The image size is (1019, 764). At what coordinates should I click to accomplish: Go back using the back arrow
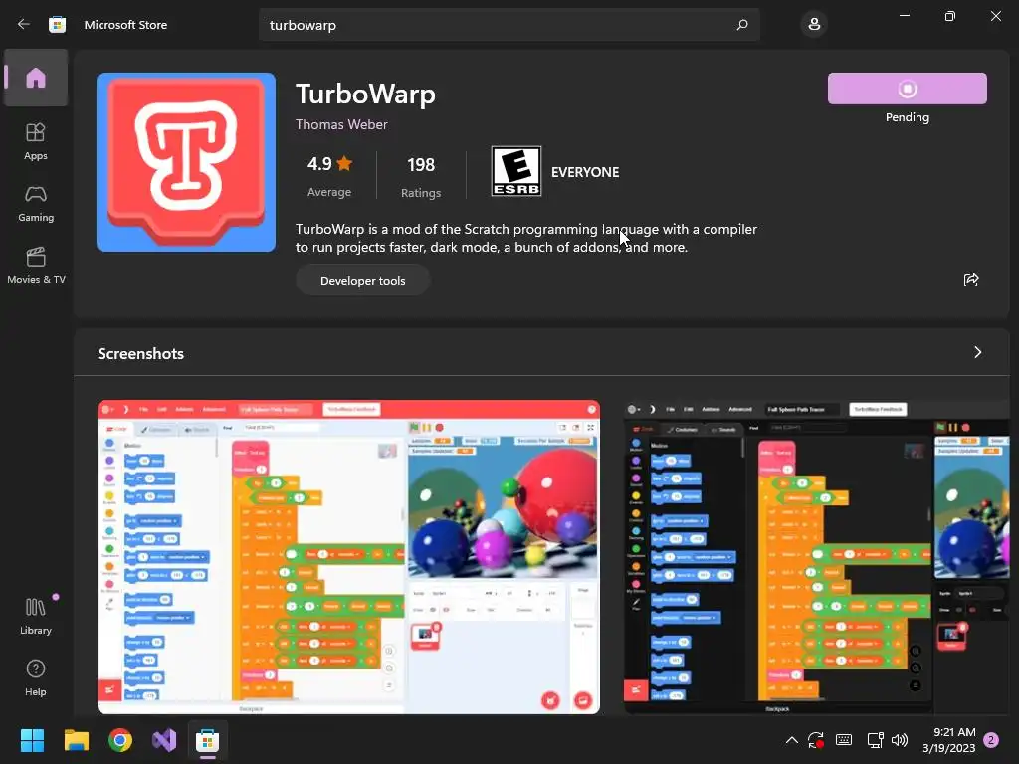click(24, 25)
